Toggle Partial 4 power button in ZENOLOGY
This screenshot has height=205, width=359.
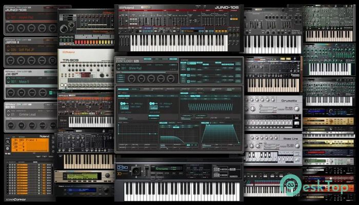188,81
